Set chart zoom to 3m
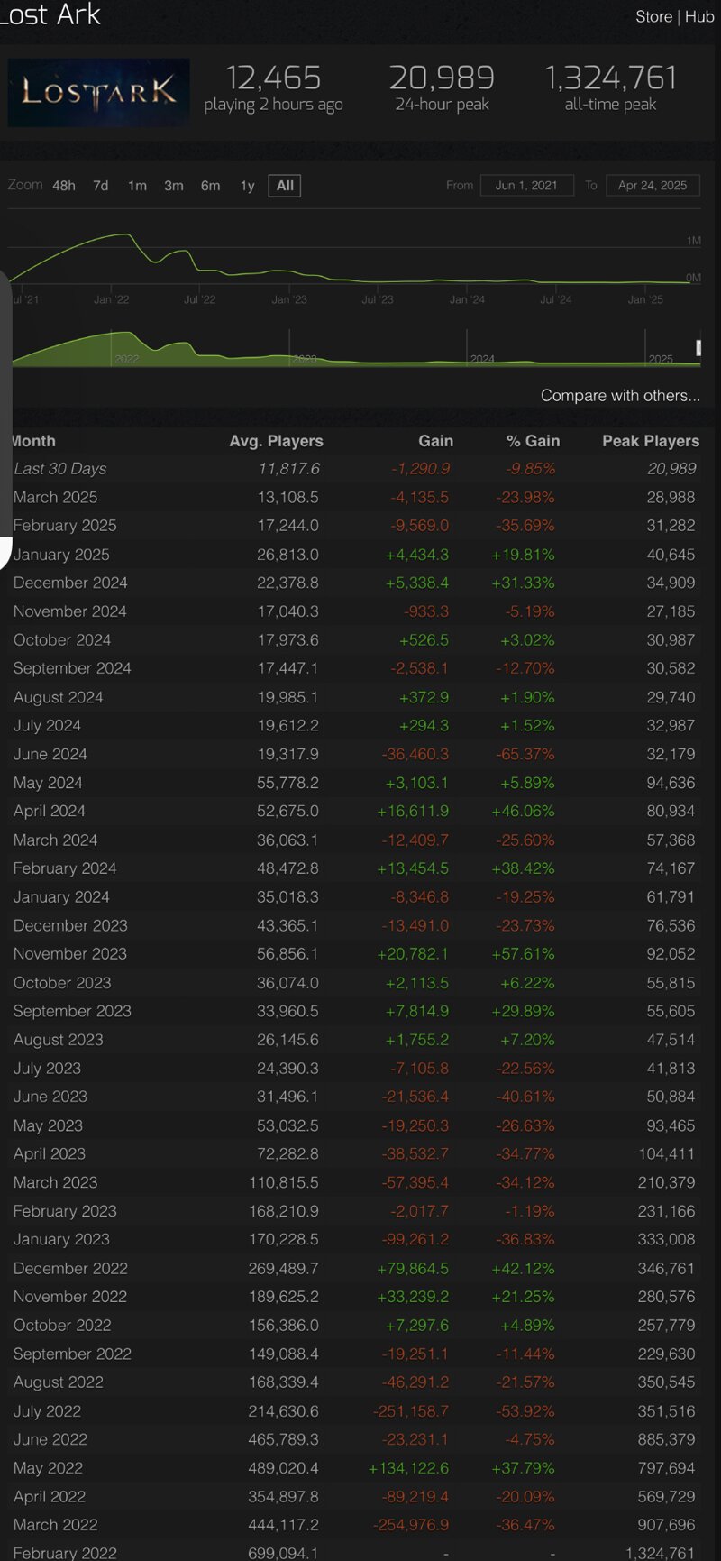The width and height of the screenshot is (721, 1561). tap(174, 186)
